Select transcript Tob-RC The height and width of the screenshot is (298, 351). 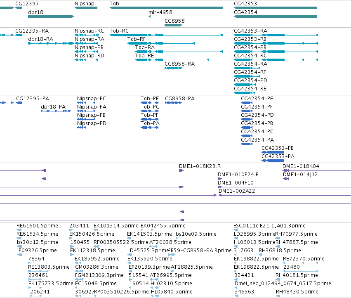click(166, 35)
